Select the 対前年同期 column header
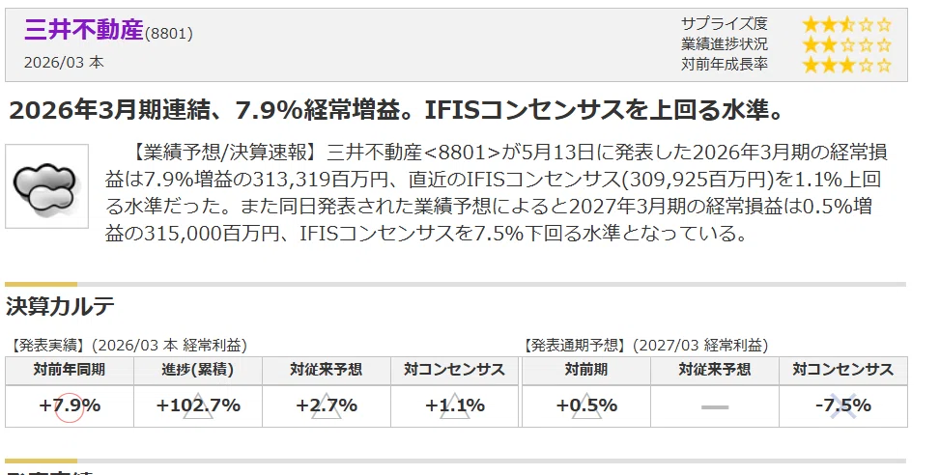This screenshot has width=940, height=475. coord(70,370)
